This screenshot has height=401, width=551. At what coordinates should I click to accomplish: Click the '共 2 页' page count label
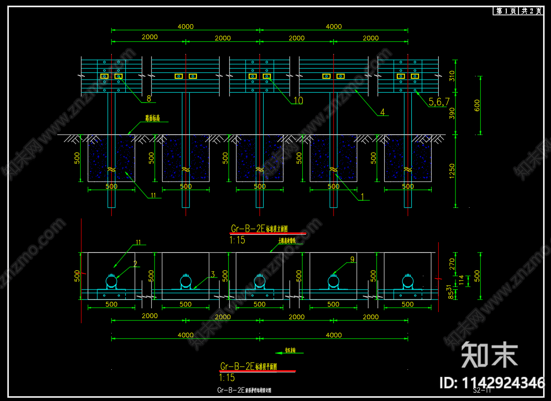[x=531, y=11]
